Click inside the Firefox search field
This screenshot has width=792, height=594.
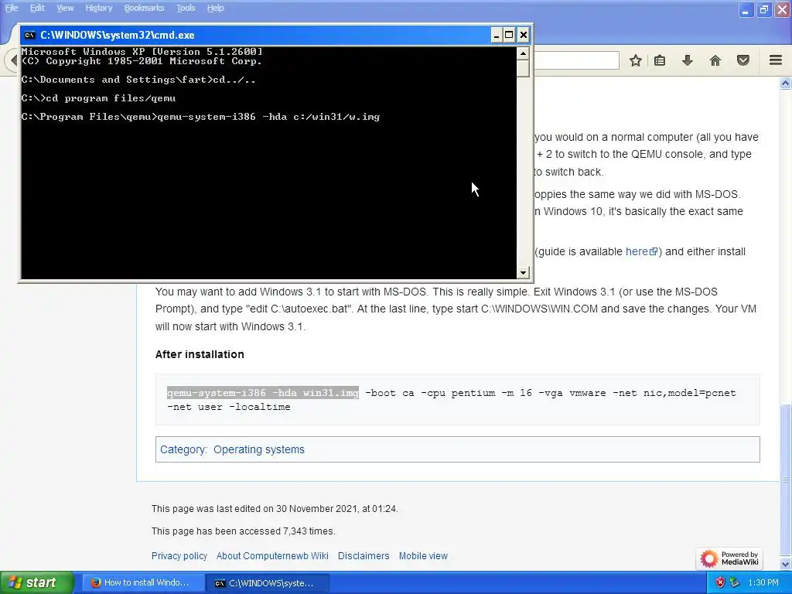point(575,60)
